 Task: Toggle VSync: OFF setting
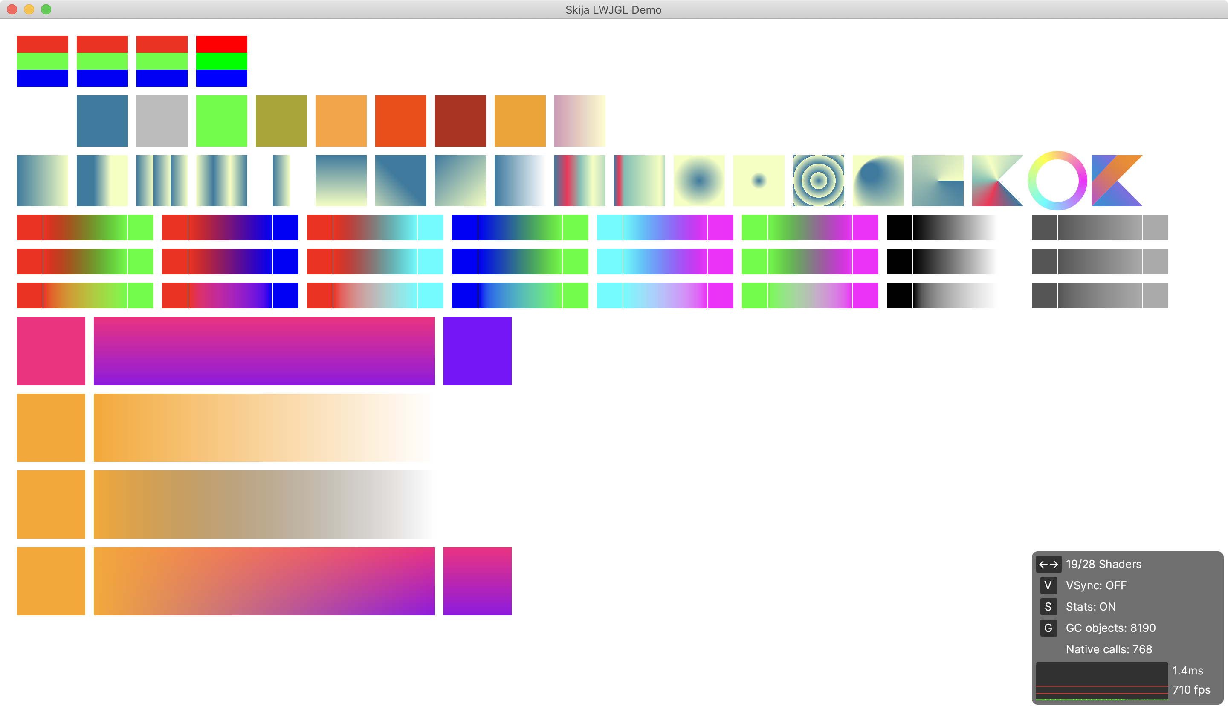coord(1096,585)
